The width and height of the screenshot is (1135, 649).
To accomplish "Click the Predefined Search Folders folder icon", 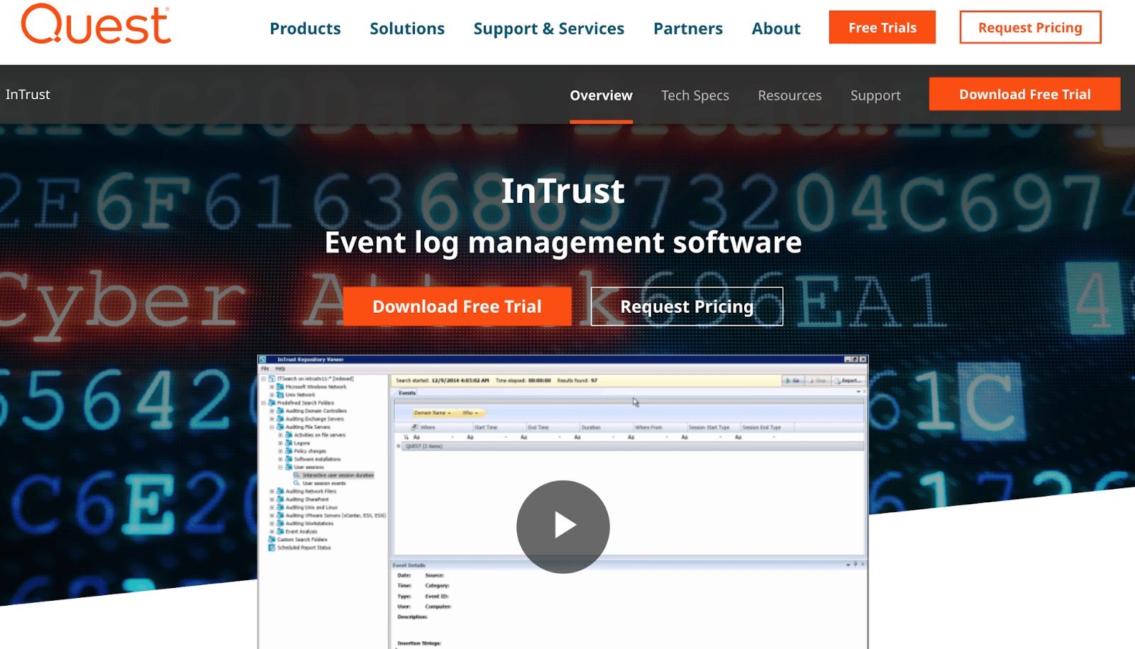I will (x=272, y=403).
